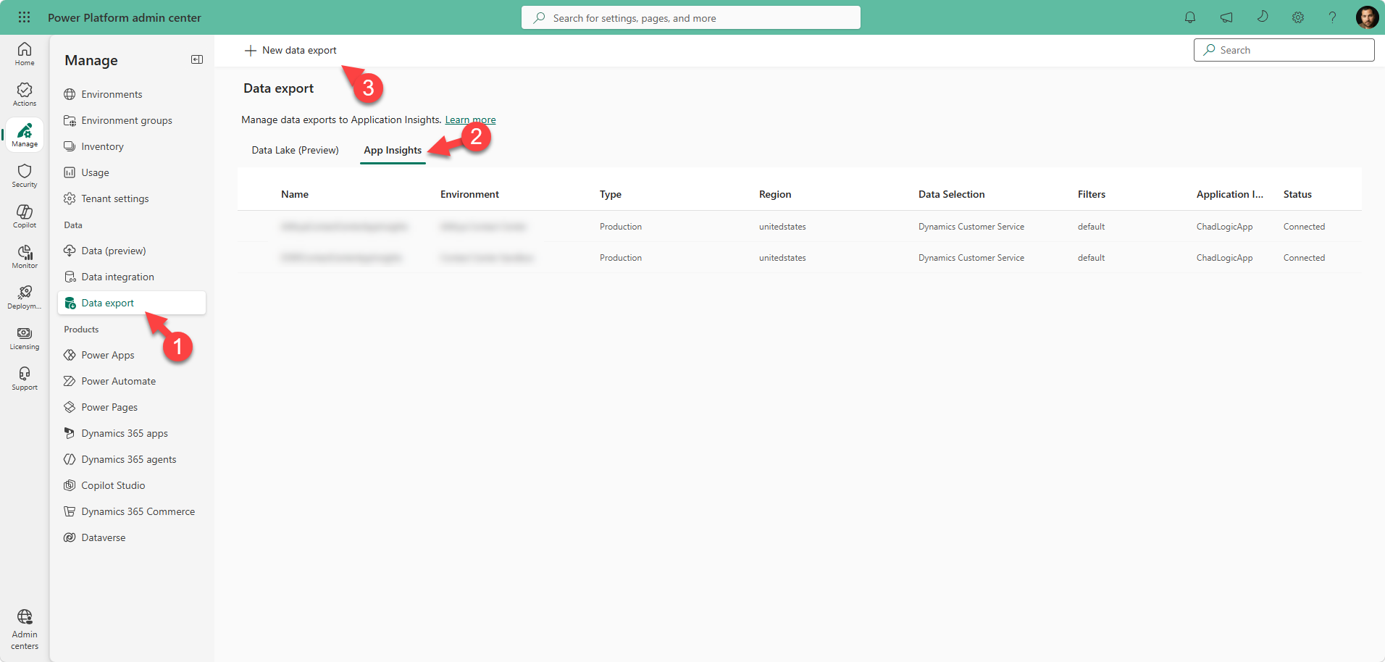
Task: Open Power Apps page
Action: (x=132, y=355)
